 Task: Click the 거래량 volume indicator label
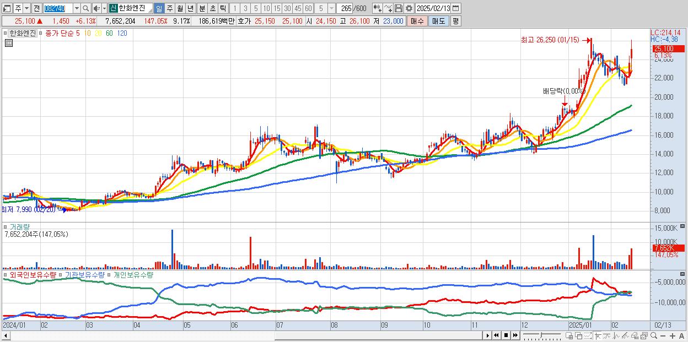21,226
